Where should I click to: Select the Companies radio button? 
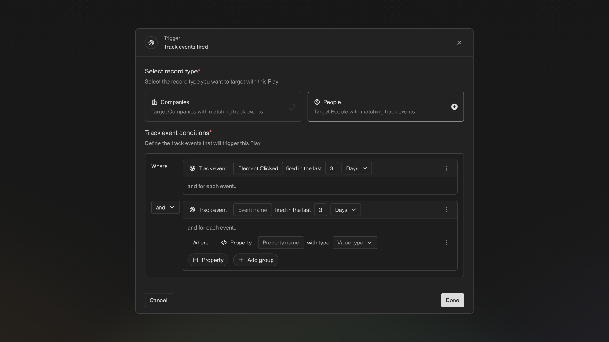[x=291, y=107]
